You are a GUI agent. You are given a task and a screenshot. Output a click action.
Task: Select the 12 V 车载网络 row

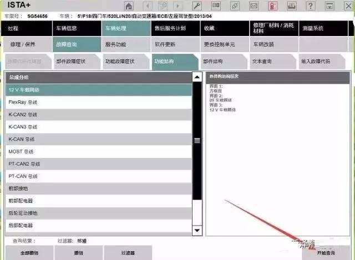click(99, 90)
